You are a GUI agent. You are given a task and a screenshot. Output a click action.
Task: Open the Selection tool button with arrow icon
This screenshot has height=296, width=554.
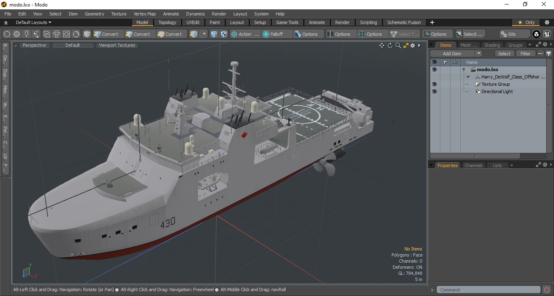470,34
